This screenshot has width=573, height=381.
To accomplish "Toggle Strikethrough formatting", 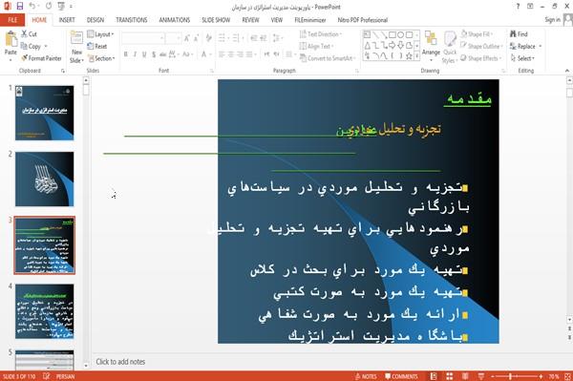I will click(163, 54).
